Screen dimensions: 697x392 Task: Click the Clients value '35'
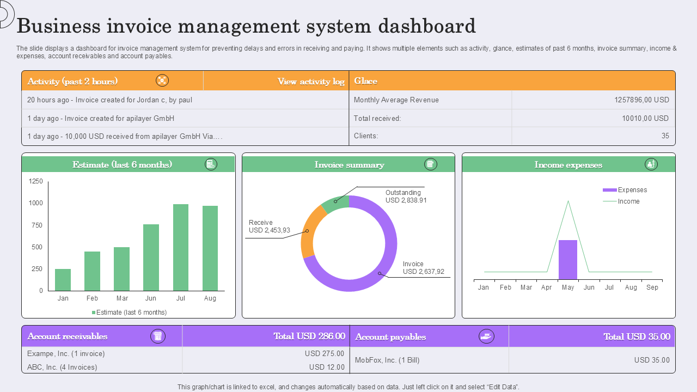(x=665, y=136)
